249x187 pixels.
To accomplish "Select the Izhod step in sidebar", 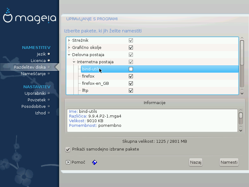I will [x=40, y=113].
